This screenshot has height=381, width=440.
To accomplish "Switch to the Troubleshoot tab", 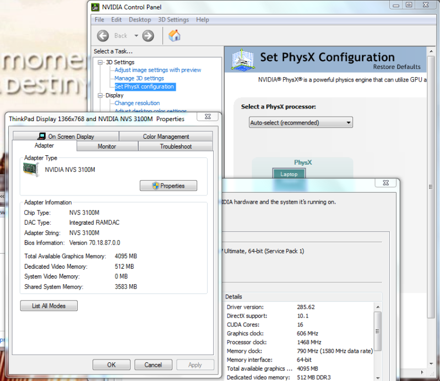I will 176,146.
